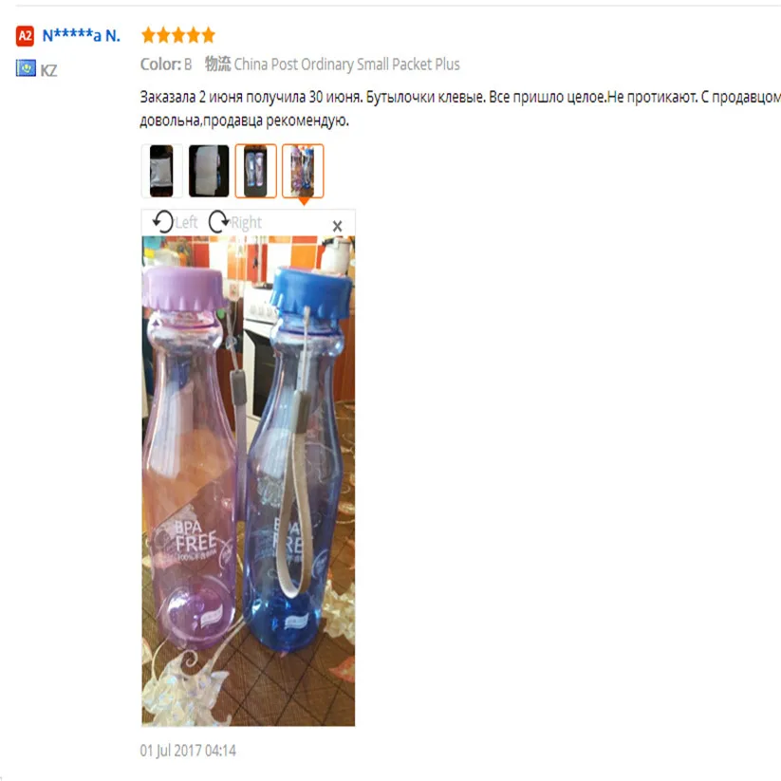This screenshot has width=781, height=781.
Task: Close the enlarged review photo
Action: pos(337,226)
